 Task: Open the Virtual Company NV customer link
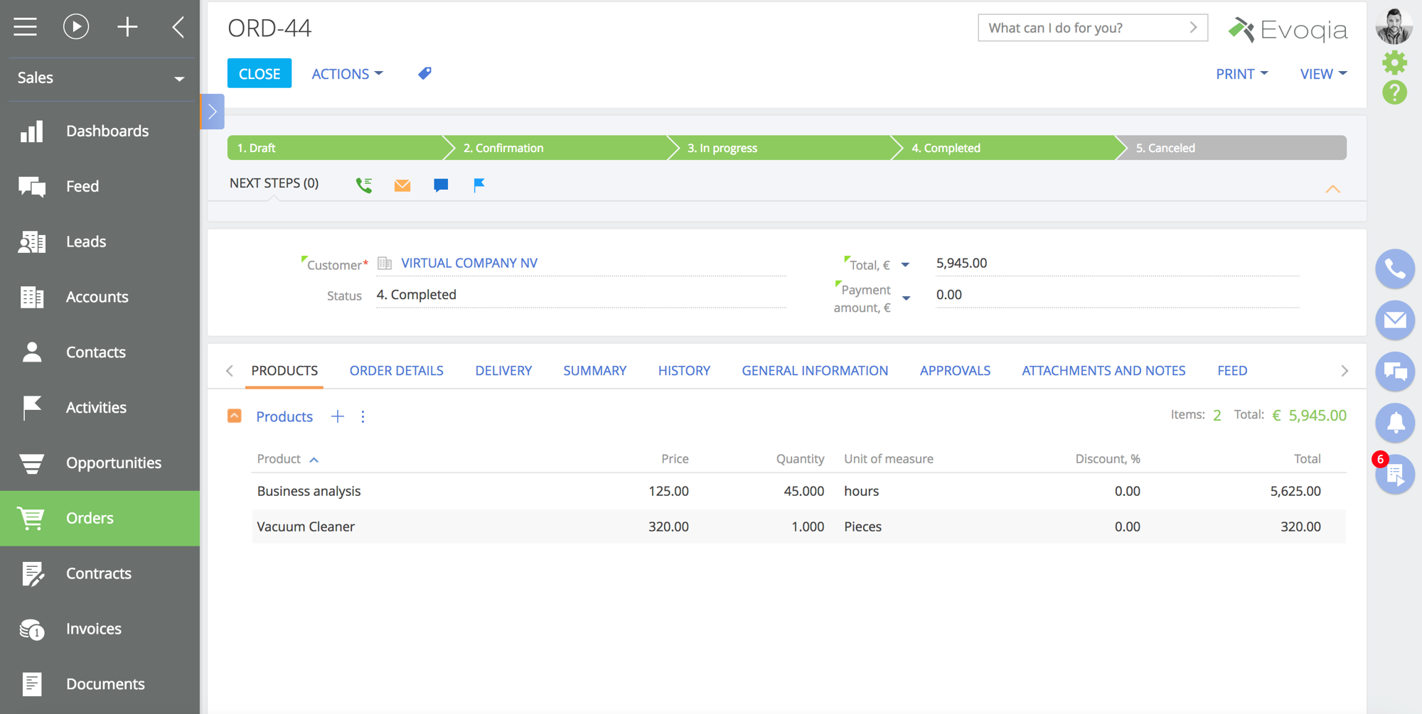point(469,263)
